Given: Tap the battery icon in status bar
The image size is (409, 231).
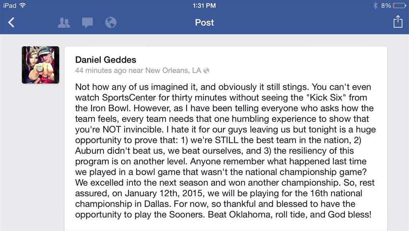Looking at the screenshot, I should click(x=399, y=6).
